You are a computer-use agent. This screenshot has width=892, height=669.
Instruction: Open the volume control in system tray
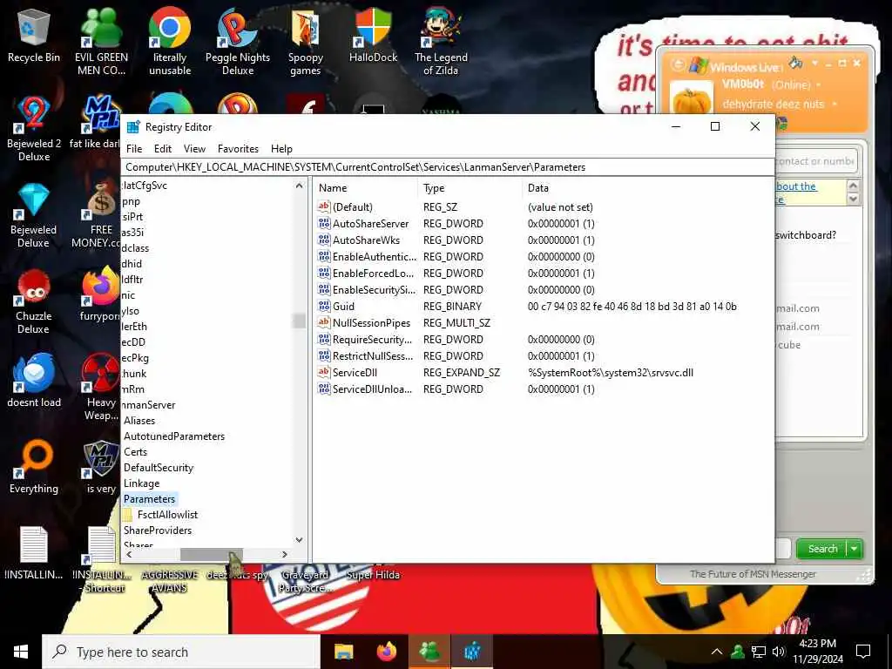(x=780, y=652)
